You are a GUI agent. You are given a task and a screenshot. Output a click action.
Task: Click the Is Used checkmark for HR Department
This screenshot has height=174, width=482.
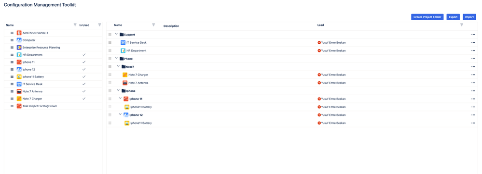(84, 54)
